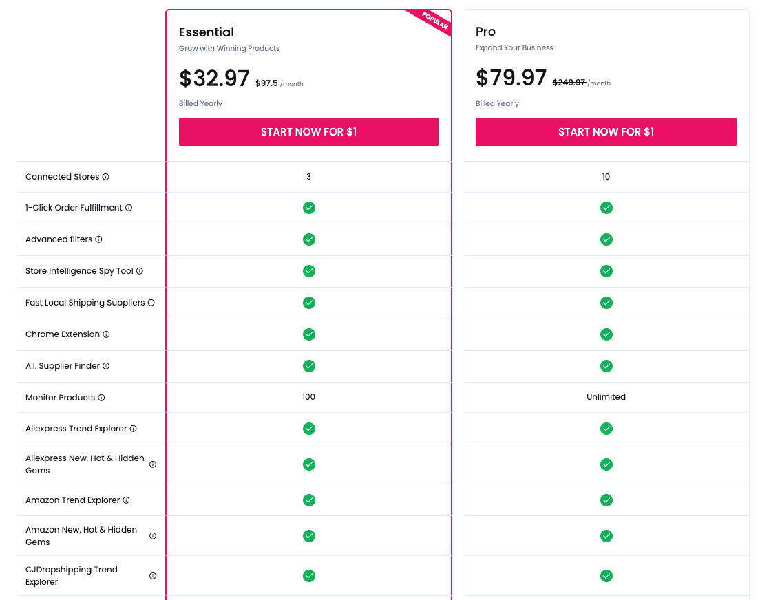
Task: Click Essential checkmark for Advanced filters
Action: (x=309, y=239)
